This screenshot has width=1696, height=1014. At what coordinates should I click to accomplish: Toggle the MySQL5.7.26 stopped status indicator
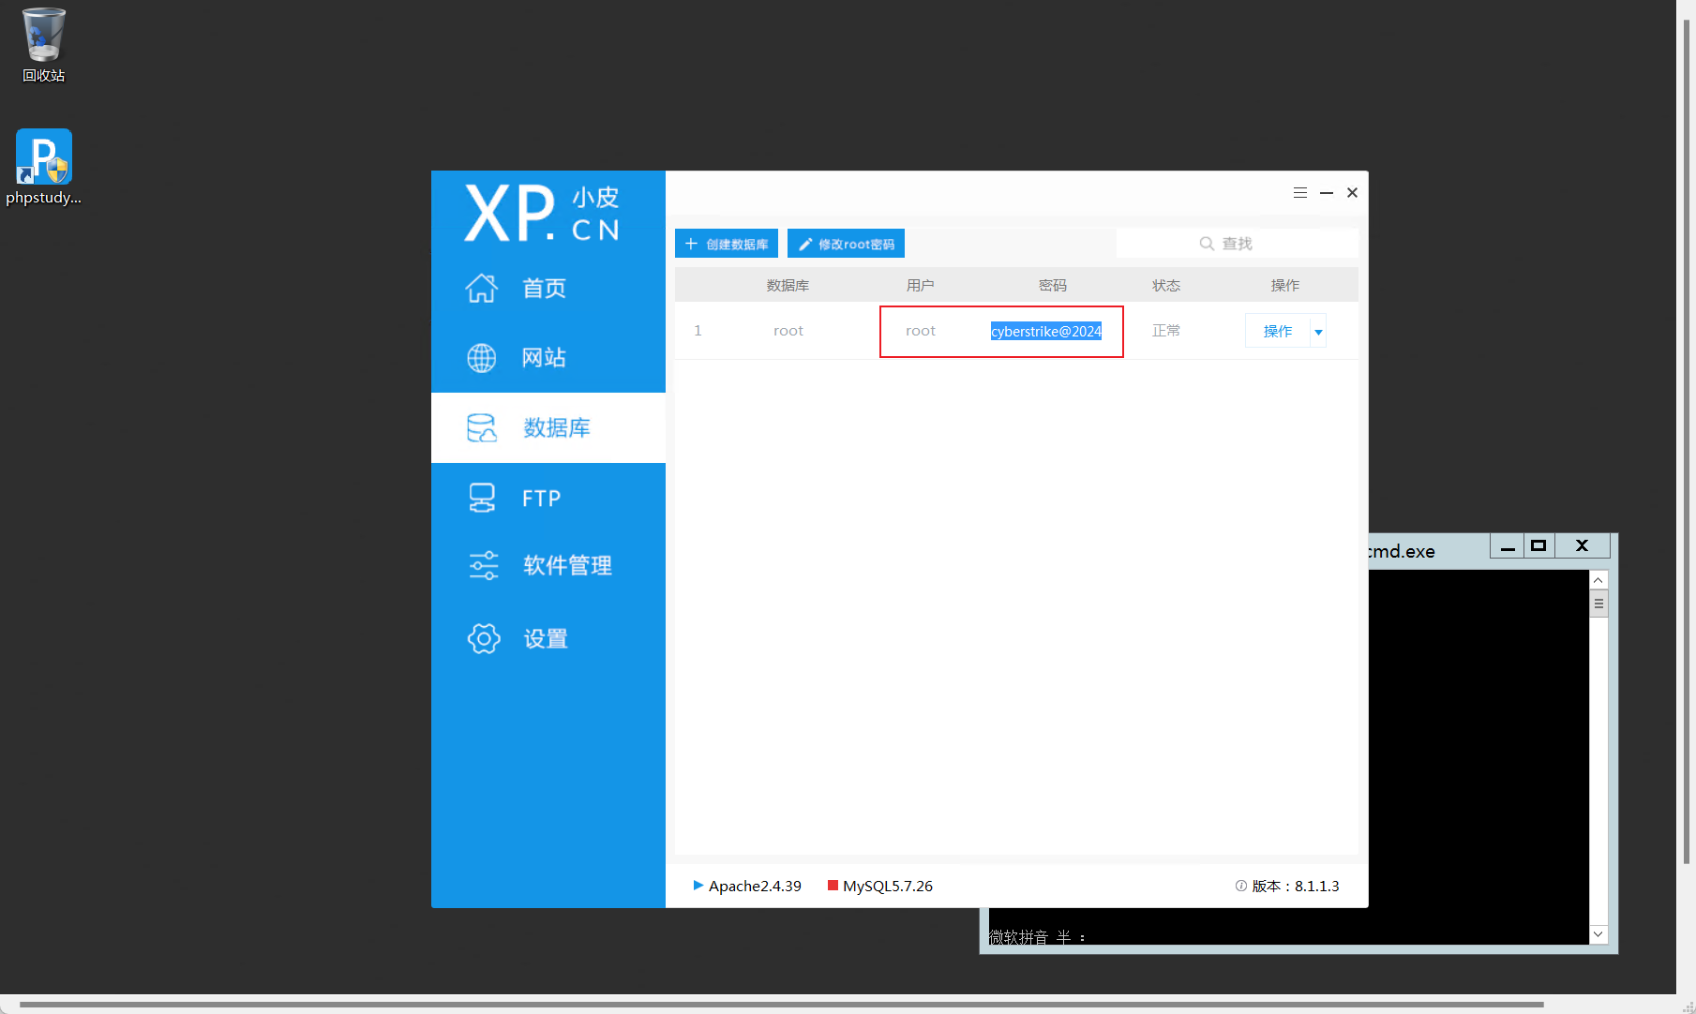coord(833,886)
